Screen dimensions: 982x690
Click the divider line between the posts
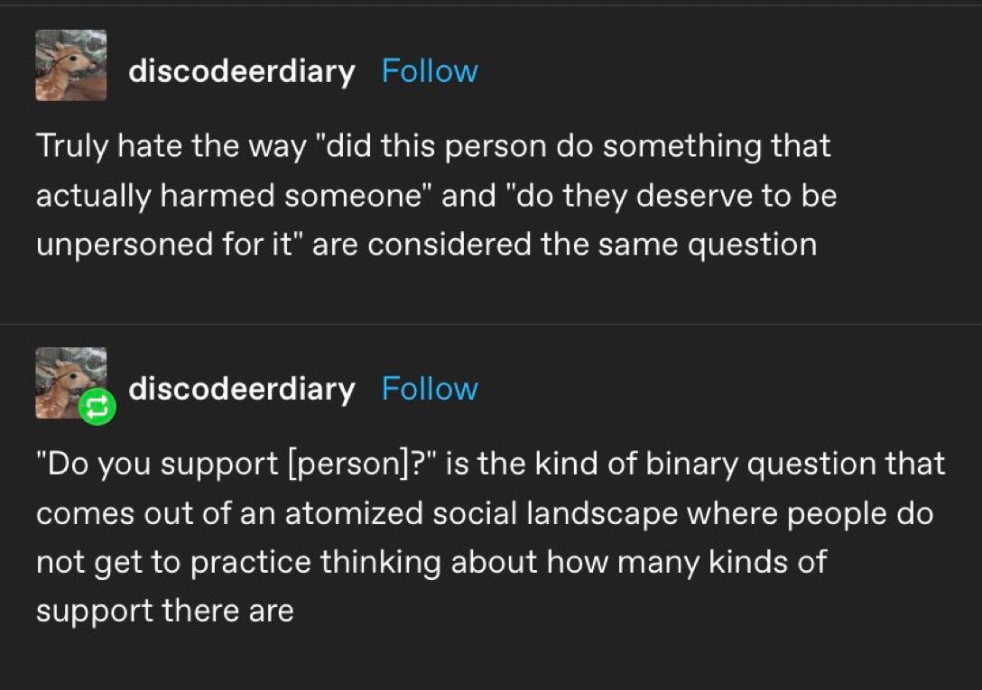[x=491, y=324]
